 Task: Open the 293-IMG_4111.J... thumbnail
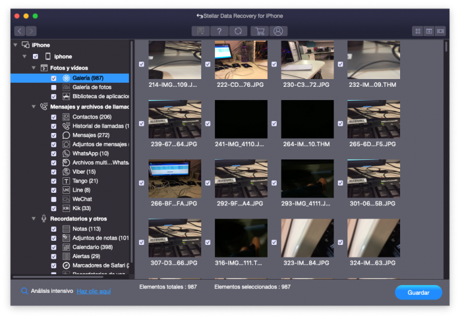[x=307, y=178]
